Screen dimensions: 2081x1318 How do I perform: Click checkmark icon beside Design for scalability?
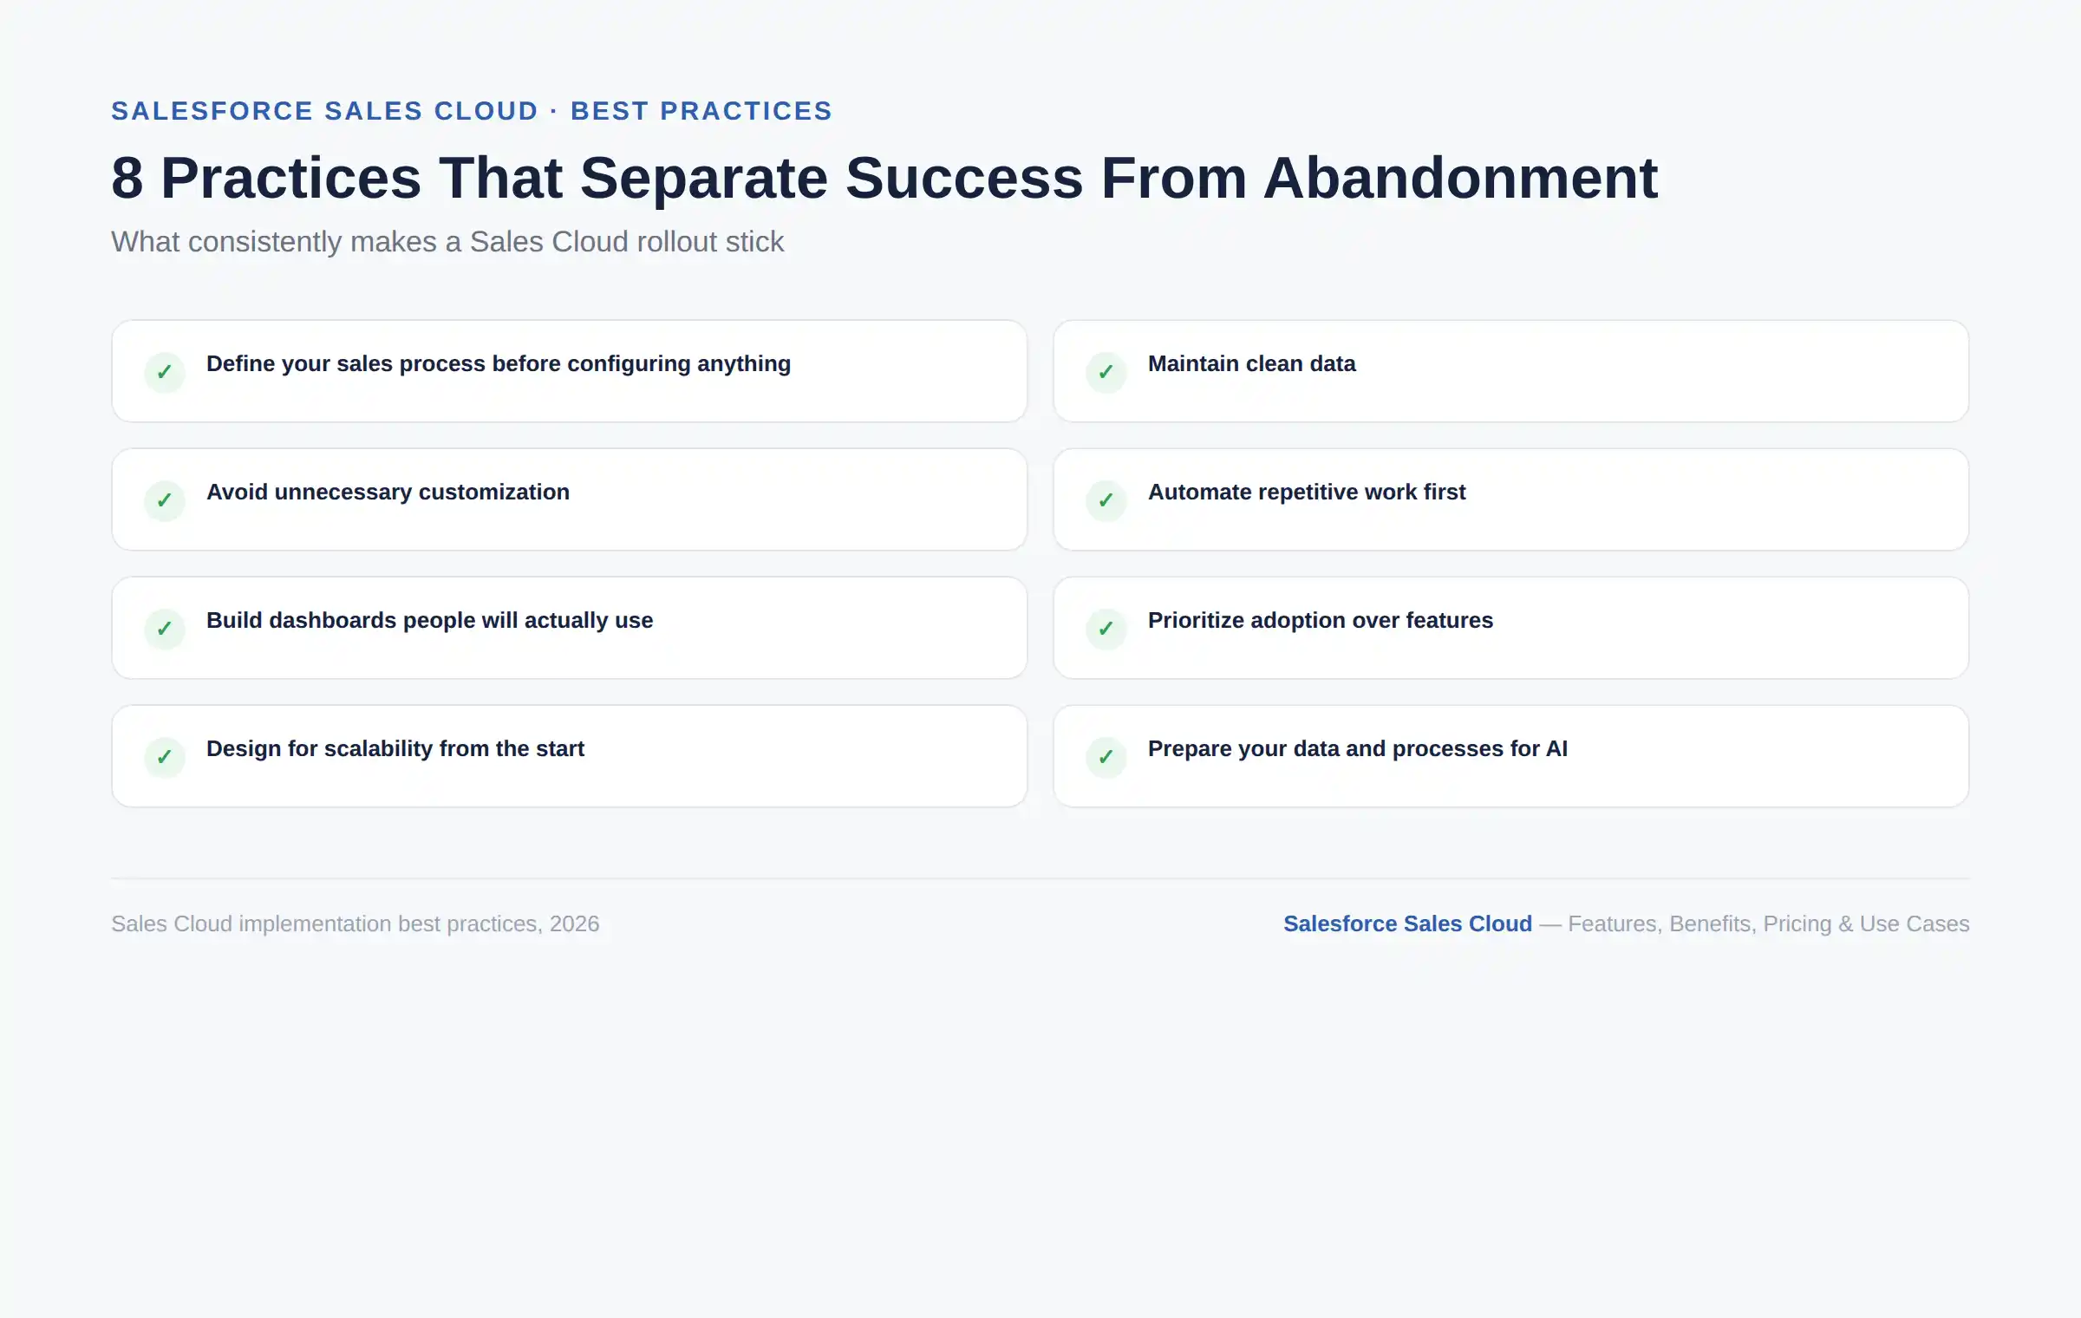click(165, 758)
